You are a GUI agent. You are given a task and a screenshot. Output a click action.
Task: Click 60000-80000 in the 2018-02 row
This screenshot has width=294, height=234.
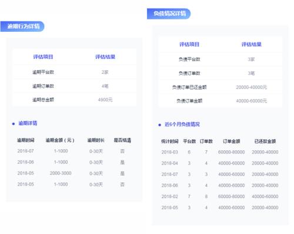232,196
